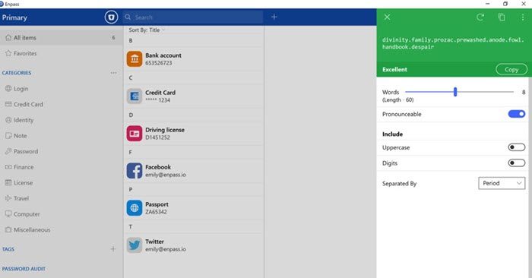This screenshot has height=278, width=532.
Task: Click the Tags section header
Action: [x=8, y=249]
